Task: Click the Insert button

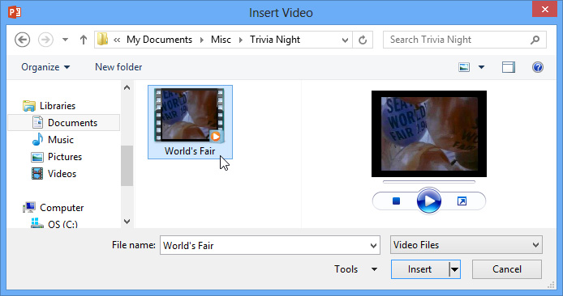Action: tap(419, 269)
